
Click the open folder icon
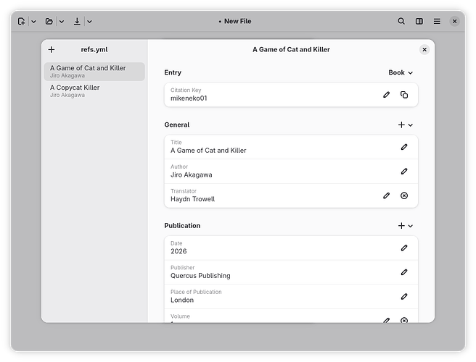49,21
